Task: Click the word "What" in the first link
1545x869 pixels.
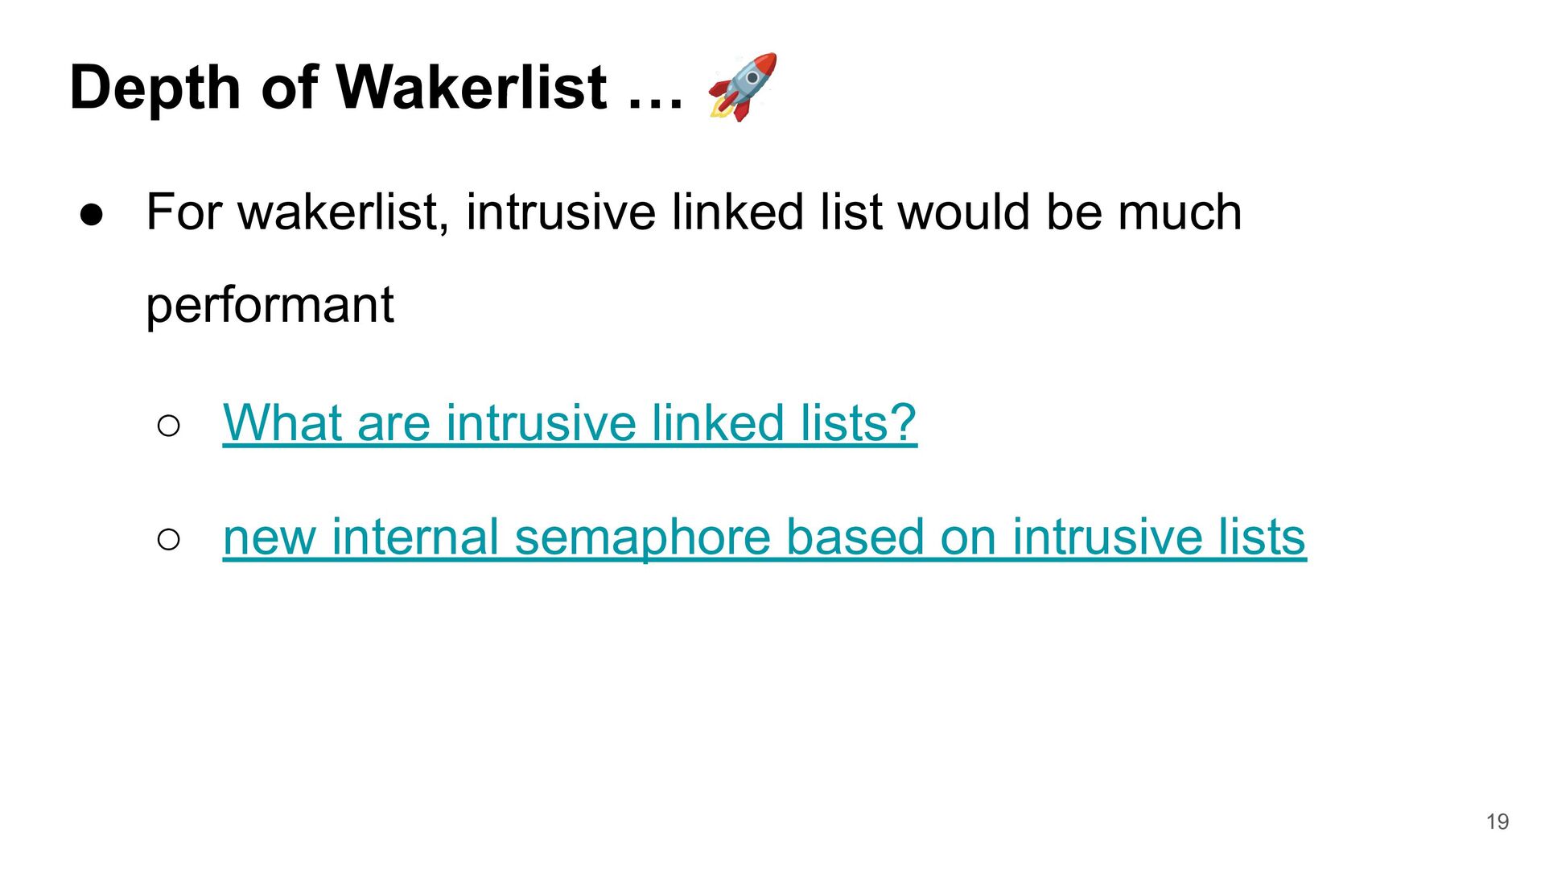Action: click(x=282, y=422)
